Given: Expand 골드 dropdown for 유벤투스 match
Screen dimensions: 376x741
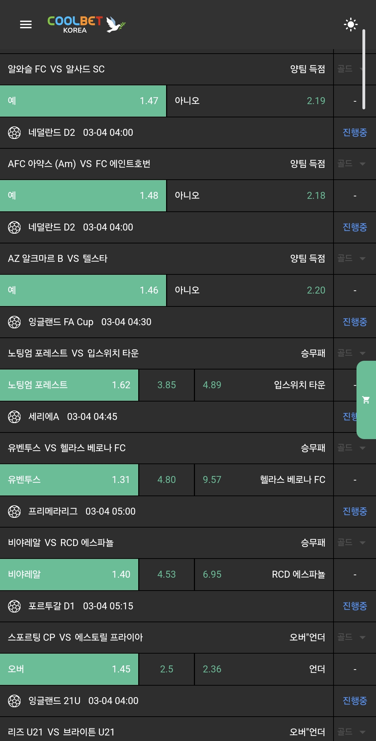Looking at the screenshot, I should pos(352,448).
